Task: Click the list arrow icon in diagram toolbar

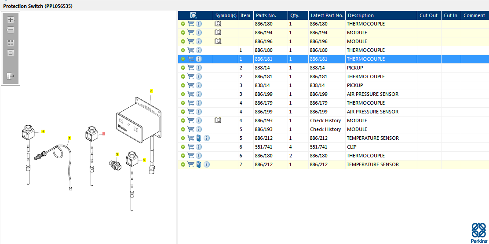Action: [11, 76]
